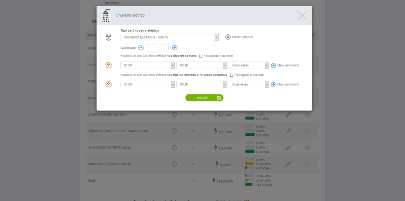This screenshot has width=405, height=201.
Task: Click the Alterar potência link
Action: (242, 37)
